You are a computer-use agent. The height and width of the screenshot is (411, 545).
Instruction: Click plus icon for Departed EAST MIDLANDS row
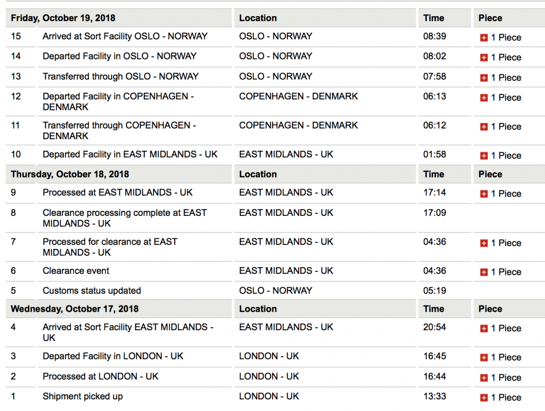pyautogui.click(x=483, y=156)
